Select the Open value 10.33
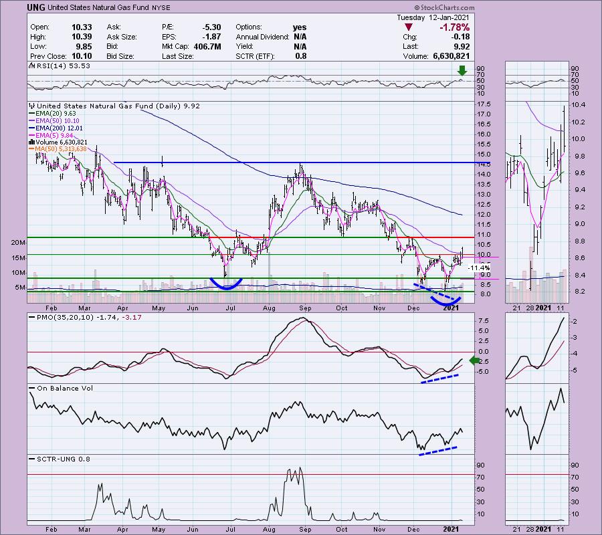This screenshot has height=535, width=602. pos(82,27)
